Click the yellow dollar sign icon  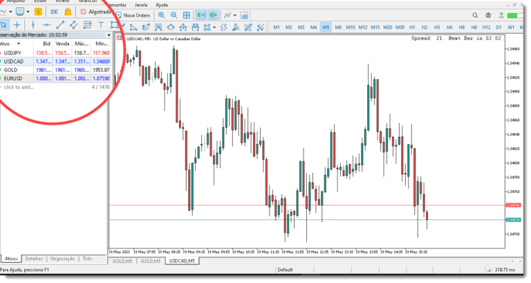tap(38, 12)
